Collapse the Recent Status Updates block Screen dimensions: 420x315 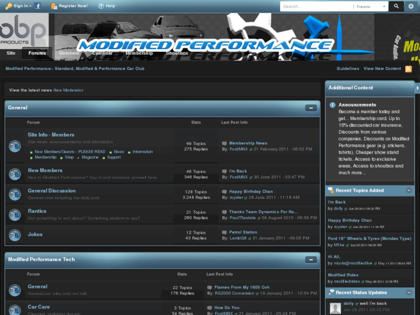click(x=409, y=292)
